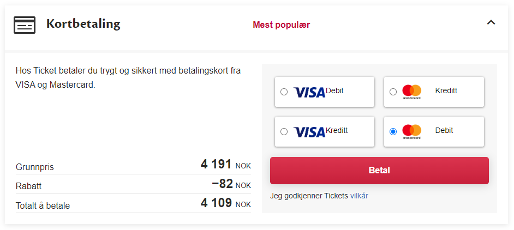Click the Totalt å betale amount 4 109
Viewport: 514px width, 230px height.
[x=217, y=203]
